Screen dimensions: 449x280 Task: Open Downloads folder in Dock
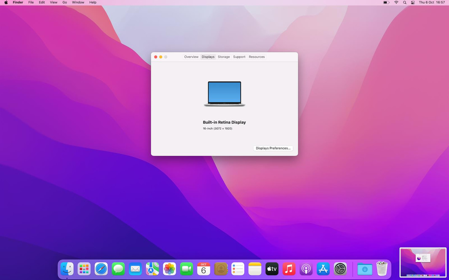(365, 269)
